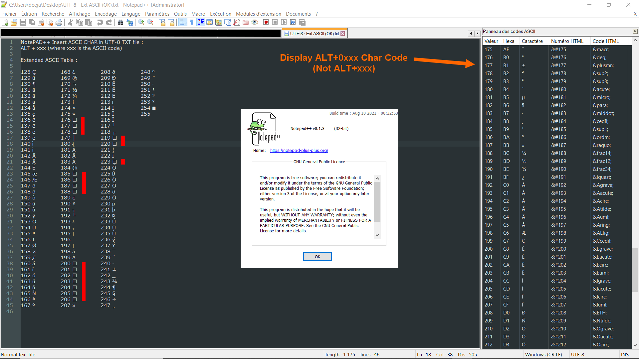The width and height of the screenshot is (639, 359).
Task: Click the Open file toolbar icon
Action: coord(14,22)
